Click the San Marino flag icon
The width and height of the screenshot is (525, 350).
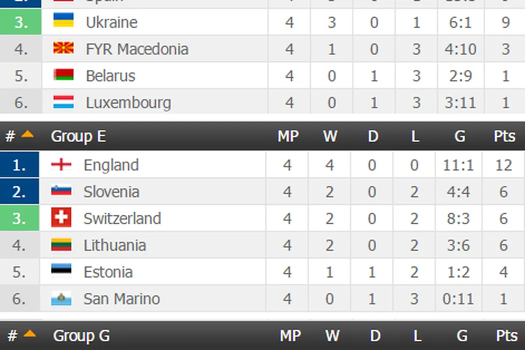point(61,299)
